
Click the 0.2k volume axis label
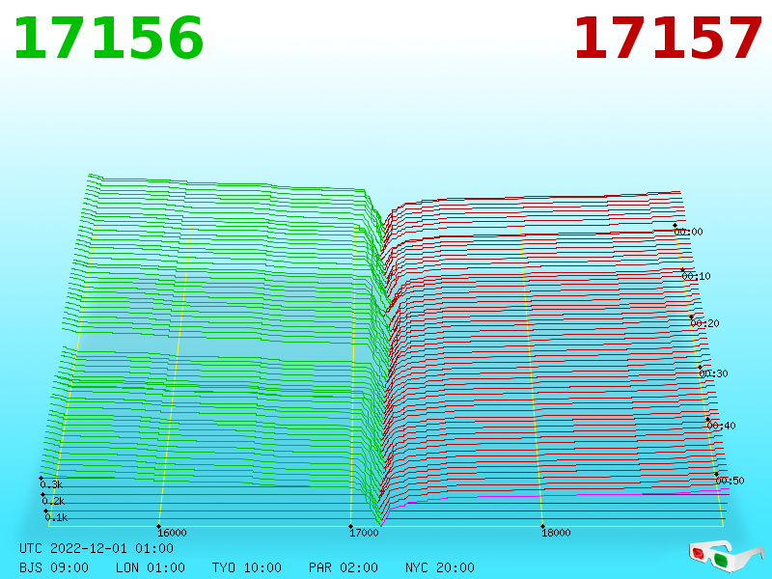[53, 501]
